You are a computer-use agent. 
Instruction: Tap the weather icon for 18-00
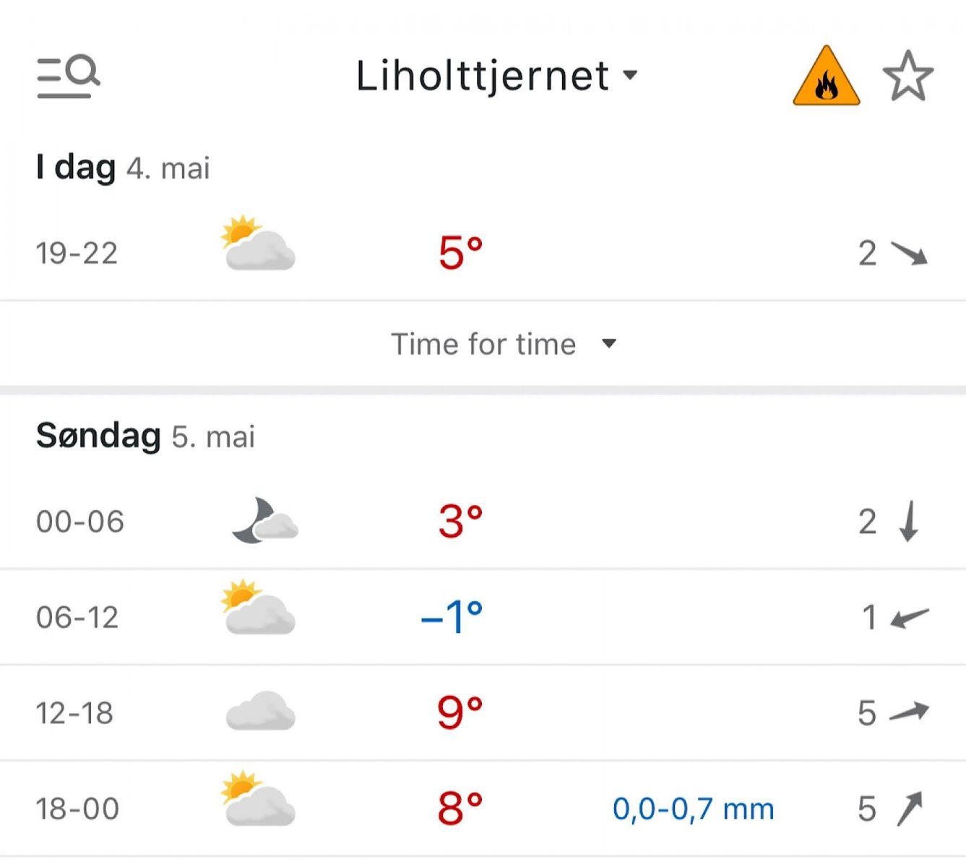pos(259,799)
